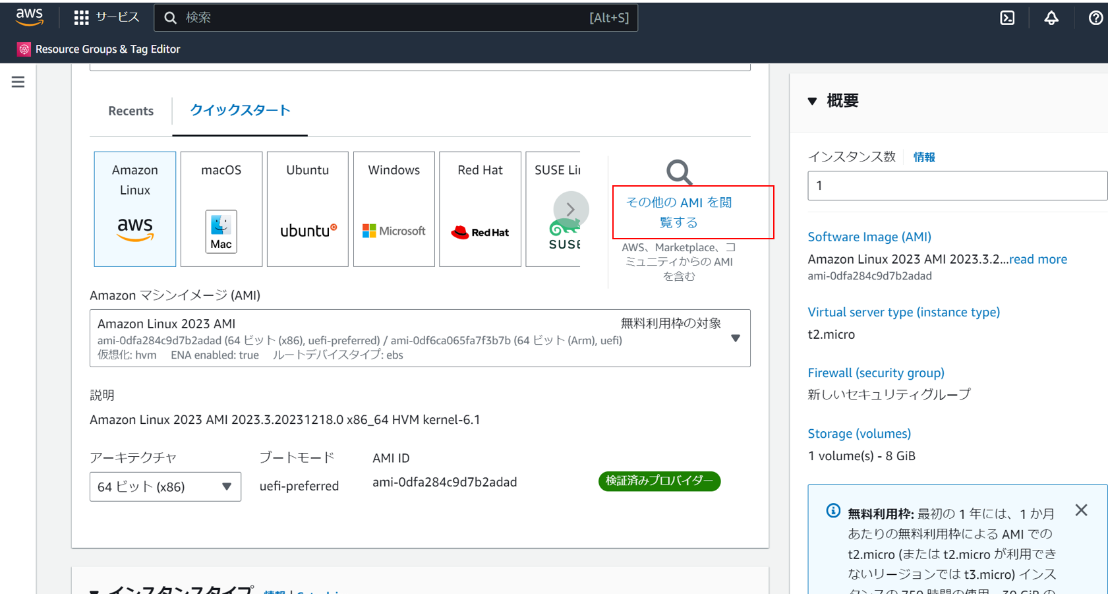Open the help question mark icon
1108x594 pixels.
(1095, 18)
